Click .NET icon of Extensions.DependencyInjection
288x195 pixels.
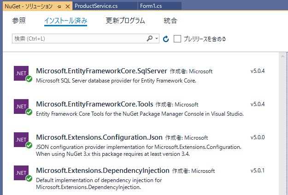point(21,173)
